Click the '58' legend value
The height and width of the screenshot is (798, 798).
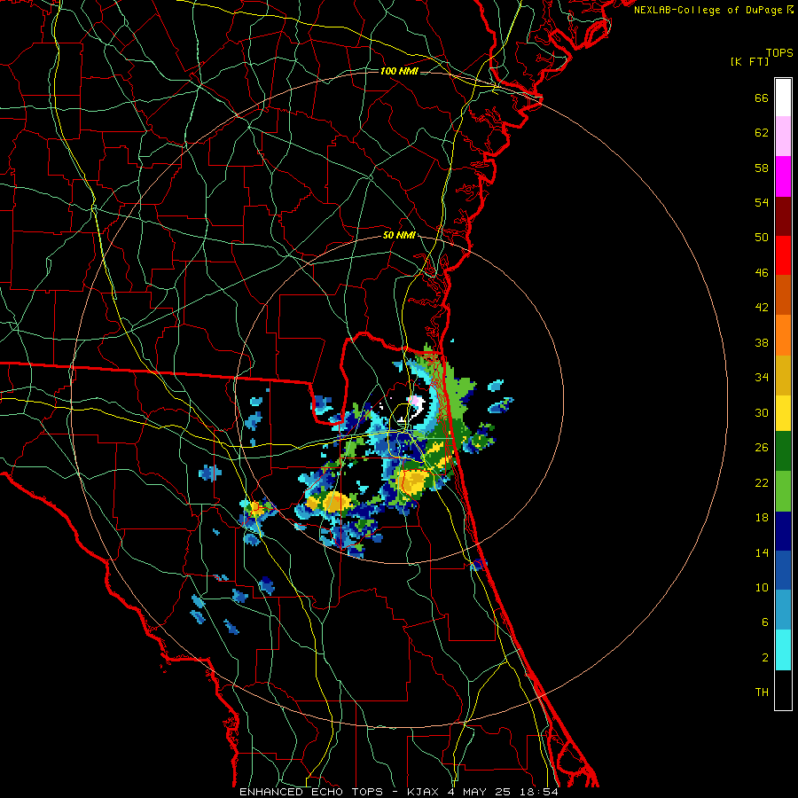tap(762, 168)
